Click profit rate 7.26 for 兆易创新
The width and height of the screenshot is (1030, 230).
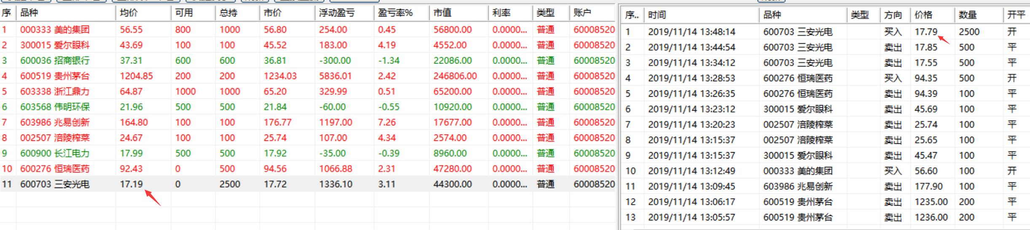[387, 122]
